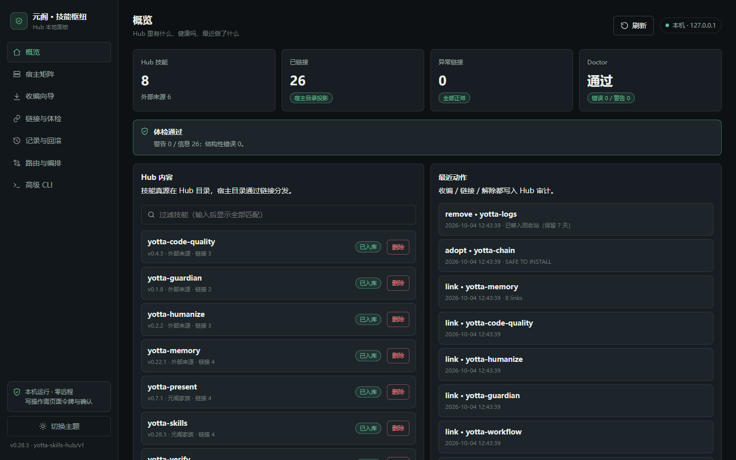Viewport: 736px width, 460px height.
Task: Click the refresh arrow icon in 刷新
Action: [x=624, y=26]
